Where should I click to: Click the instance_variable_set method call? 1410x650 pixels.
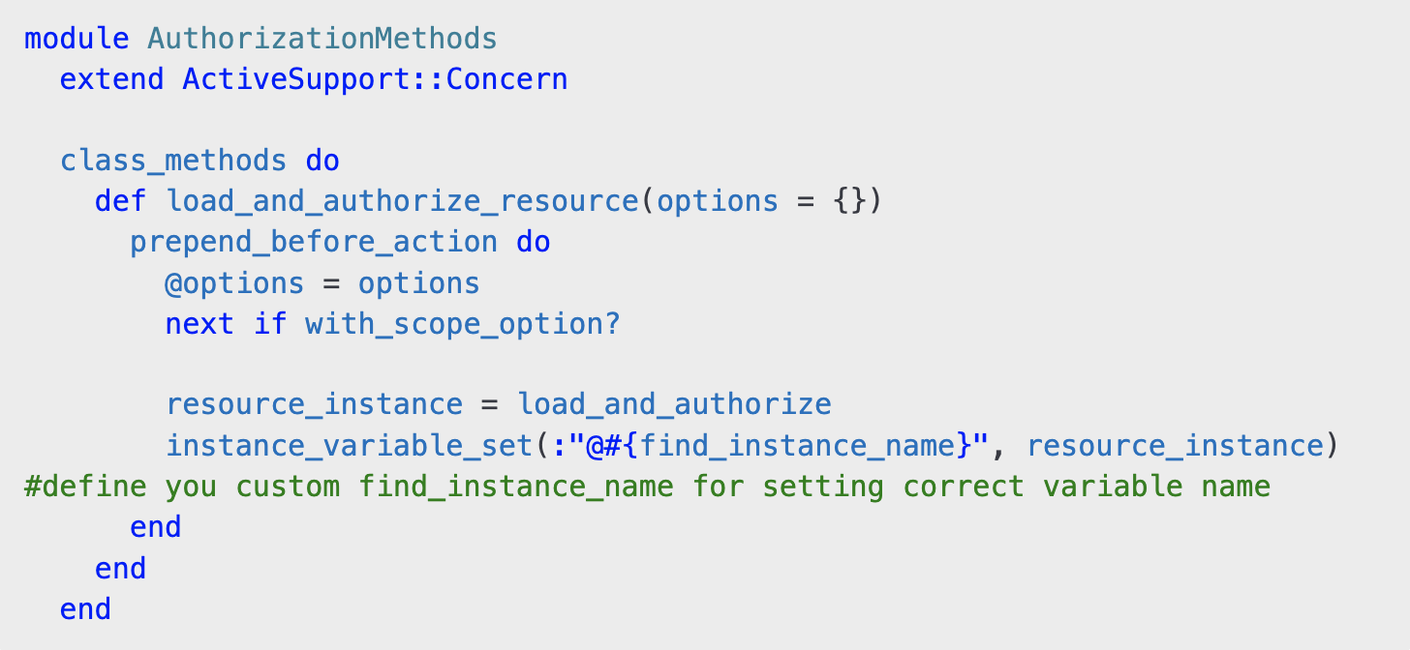pyautogui.click(x=349, y=446)
